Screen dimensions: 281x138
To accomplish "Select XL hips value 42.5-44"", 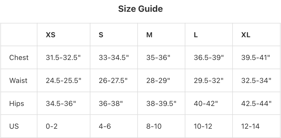I will click(x=256, y=104).
